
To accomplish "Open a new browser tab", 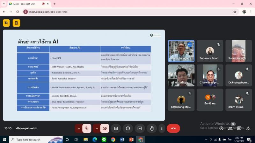I will tap(55, 4).
